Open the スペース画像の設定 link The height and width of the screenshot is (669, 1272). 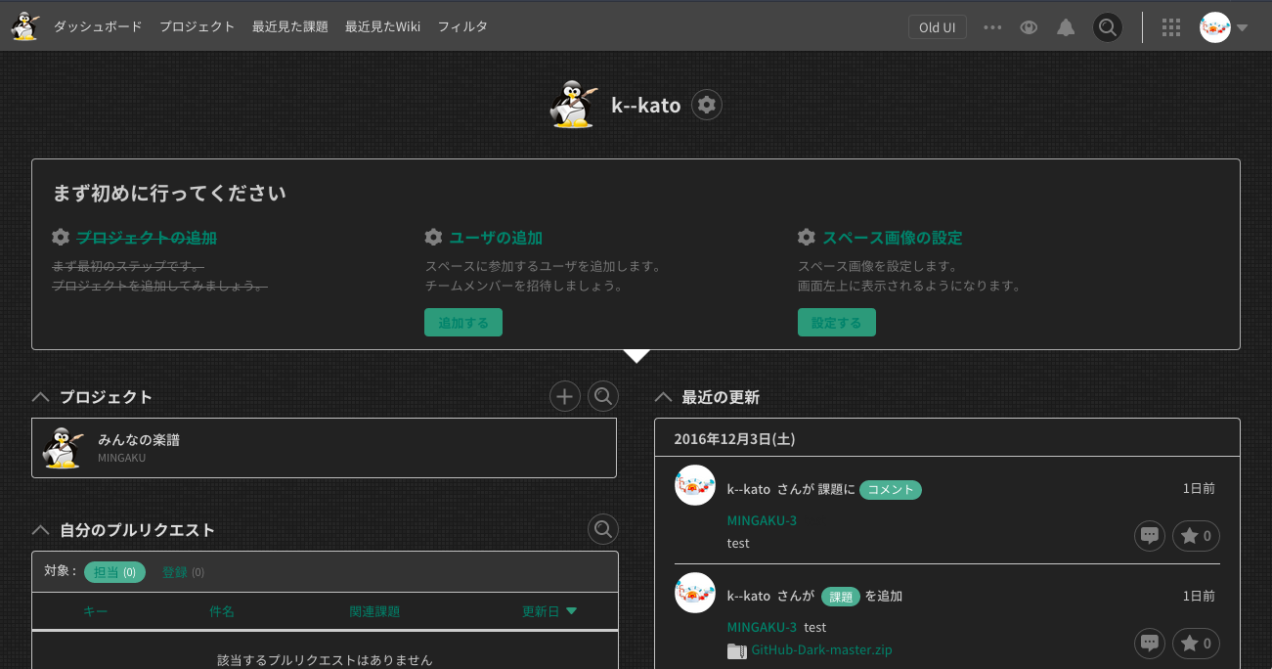click(x=893, y=238)
